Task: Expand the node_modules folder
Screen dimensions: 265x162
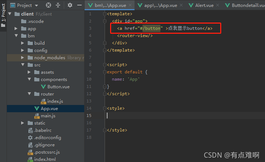Action: [23, 57]
